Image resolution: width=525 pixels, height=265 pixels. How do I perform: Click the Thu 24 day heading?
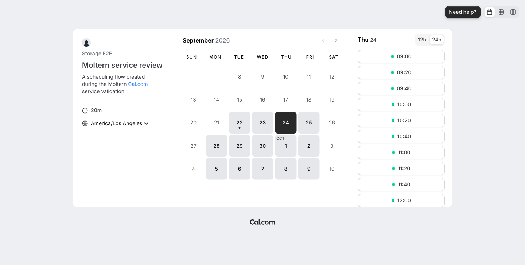367,40
